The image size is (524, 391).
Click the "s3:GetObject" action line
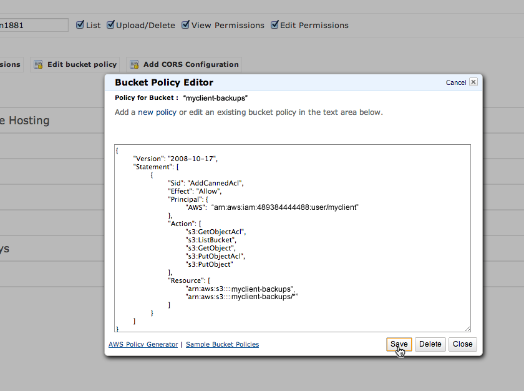tap(211, 248)
